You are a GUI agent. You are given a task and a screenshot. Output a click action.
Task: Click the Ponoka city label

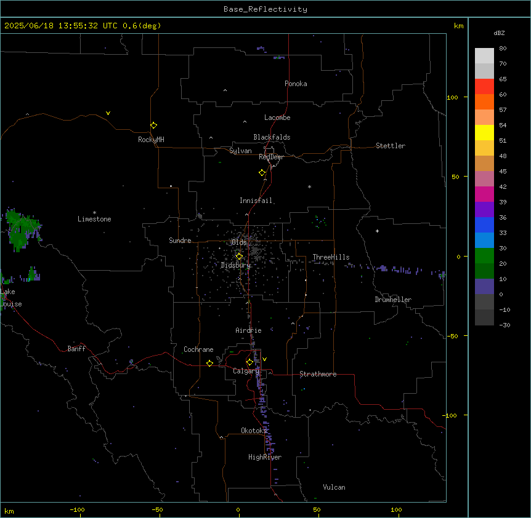tap(296, 84)
